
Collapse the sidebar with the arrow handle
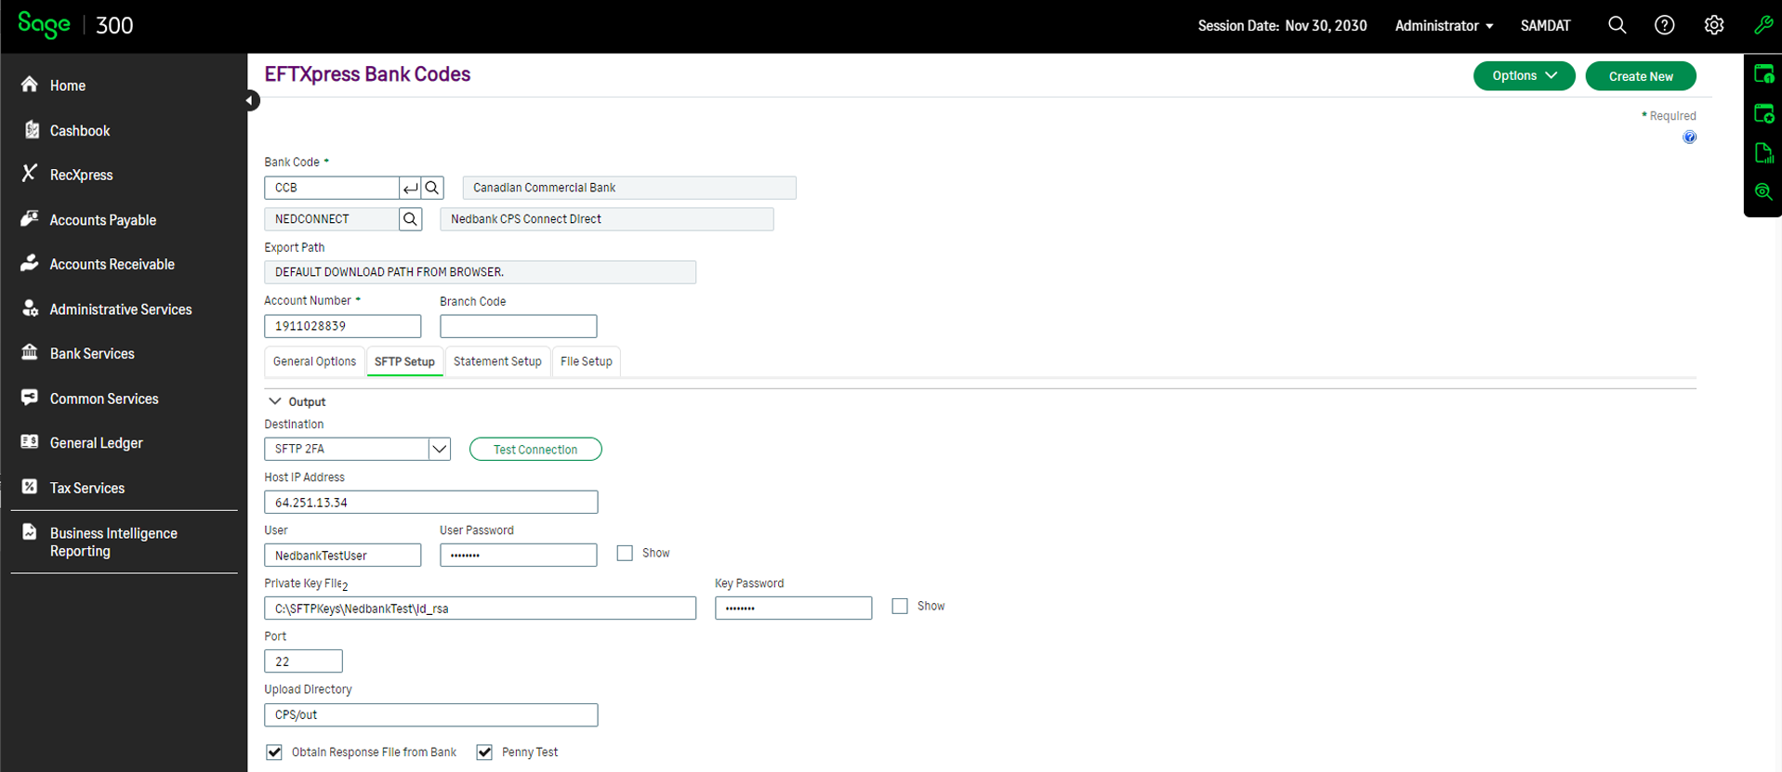coord(251,100)
